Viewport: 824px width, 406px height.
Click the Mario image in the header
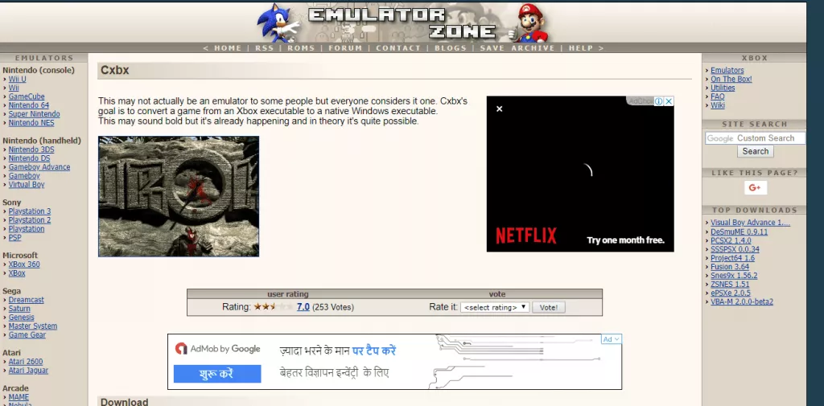529,22
